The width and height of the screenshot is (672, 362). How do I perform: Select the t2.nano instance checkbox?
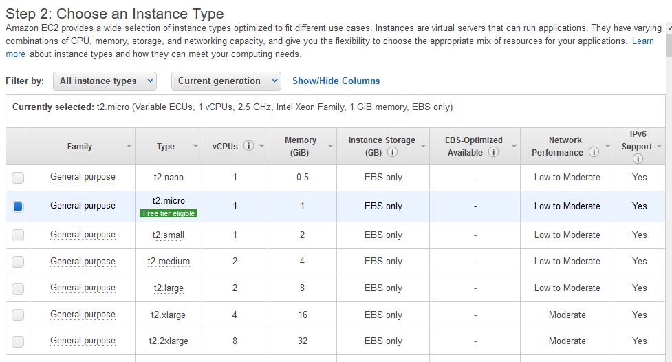click(x=18, y=178)
